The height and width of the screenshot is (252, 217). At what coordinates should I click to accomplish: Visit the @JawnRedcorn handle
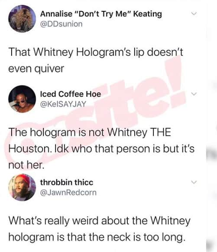(68, 192)
